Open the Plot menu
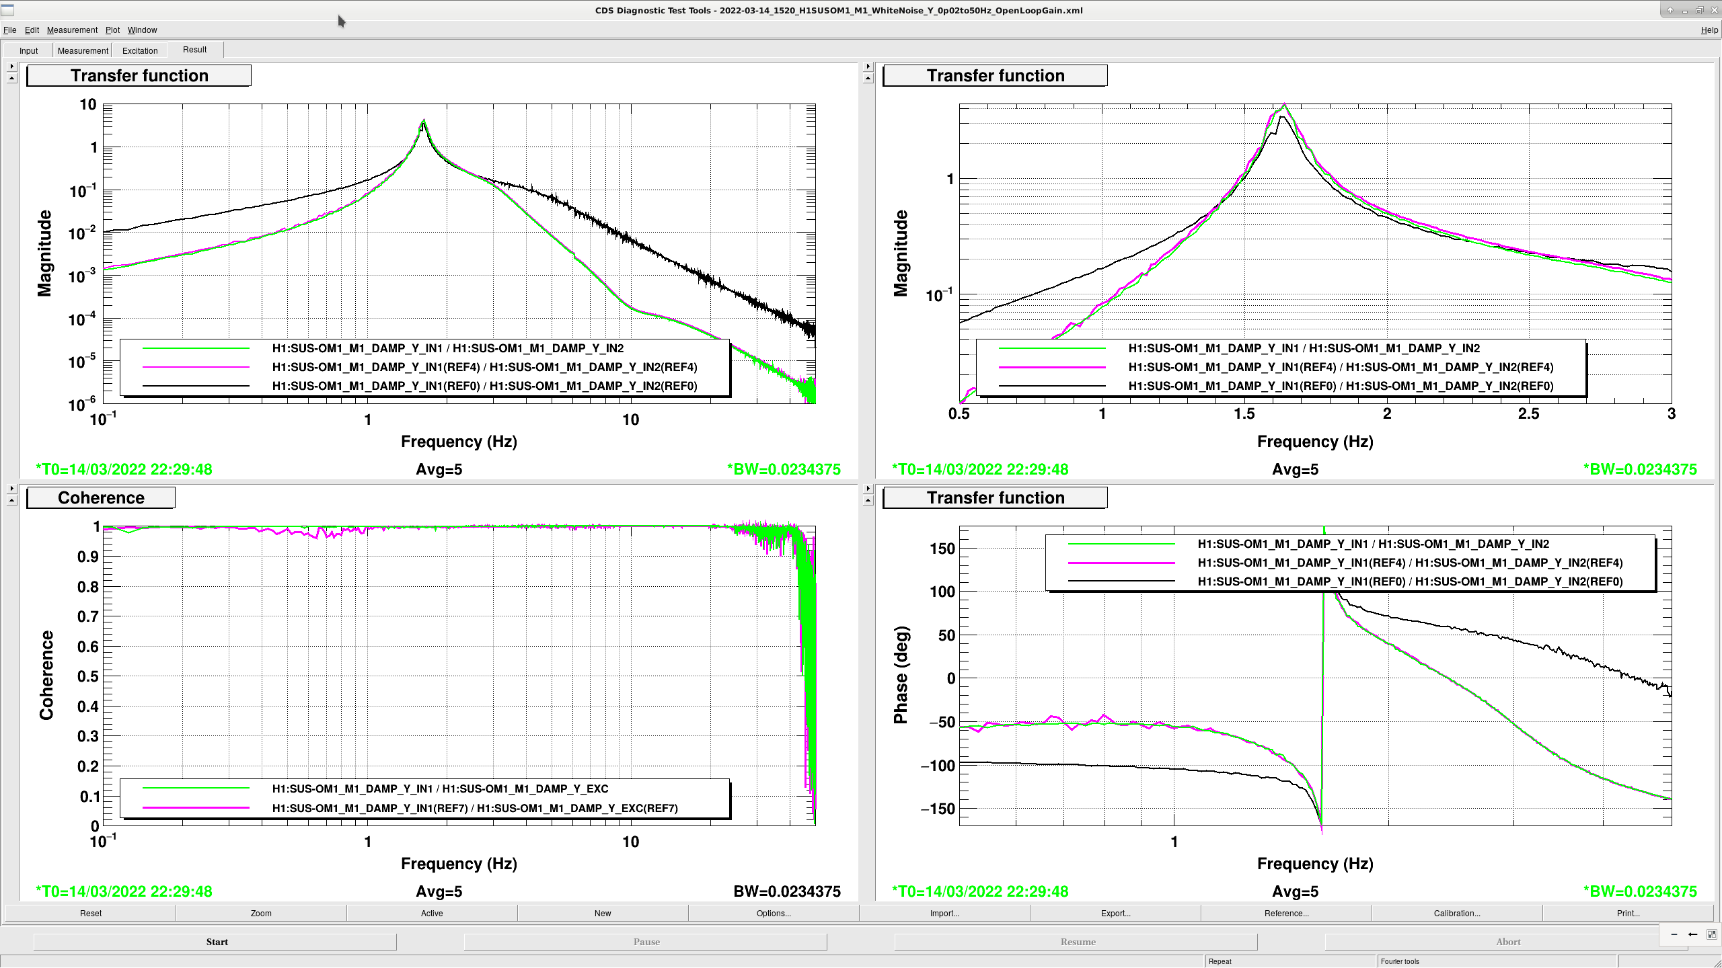The height and width of the screenshot is (968, 1722). (112, 30)
